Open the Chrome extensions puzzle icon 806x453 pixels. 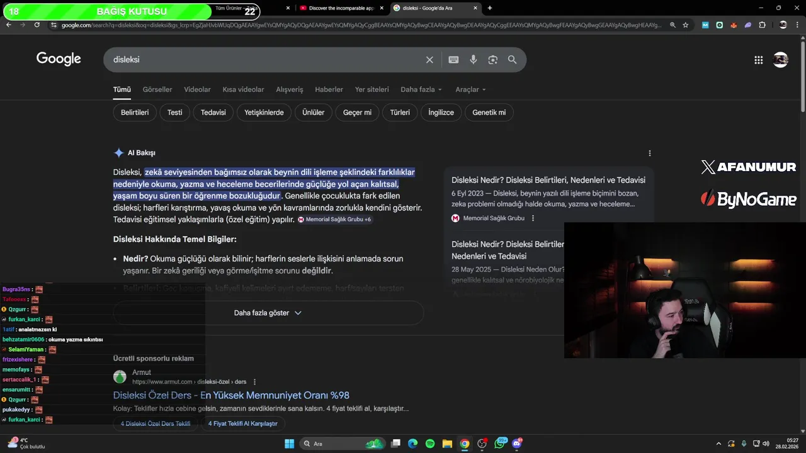pyautogui.click(x=762, y=25)
